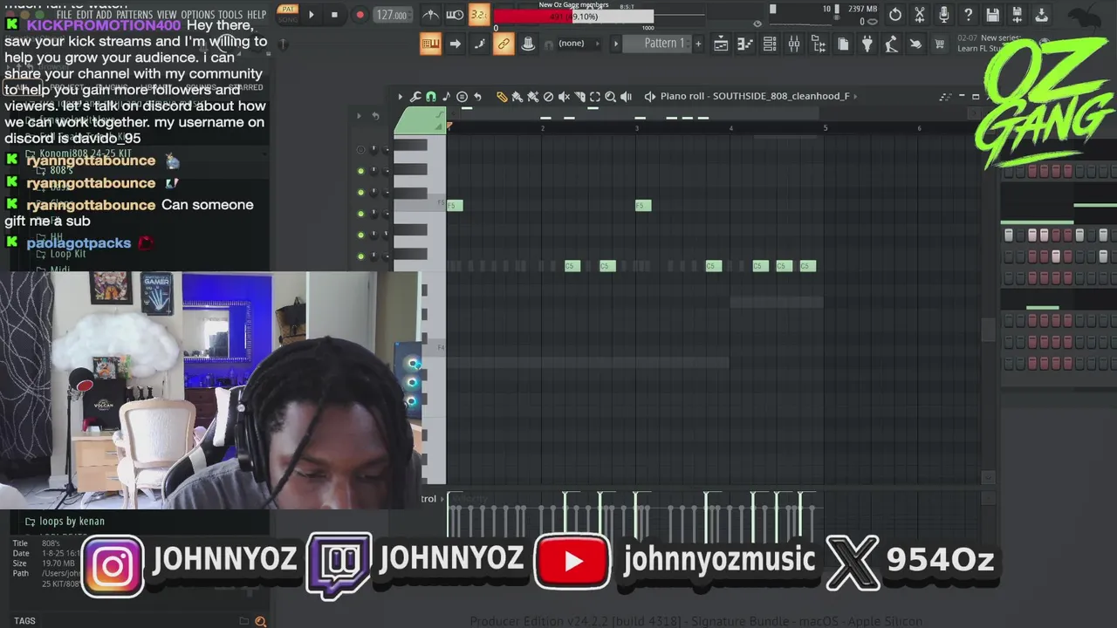Toggle the highlighted link-to-controller button
Viewport: 1117px width, 628px height.
coord(504,44)
